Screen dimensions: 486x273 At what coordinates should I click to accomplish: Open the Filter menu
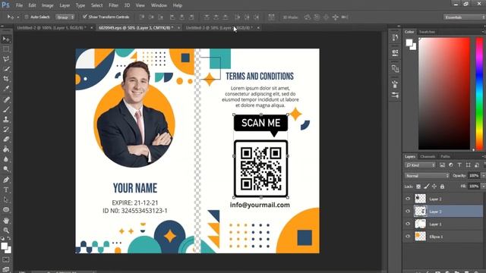113,5
